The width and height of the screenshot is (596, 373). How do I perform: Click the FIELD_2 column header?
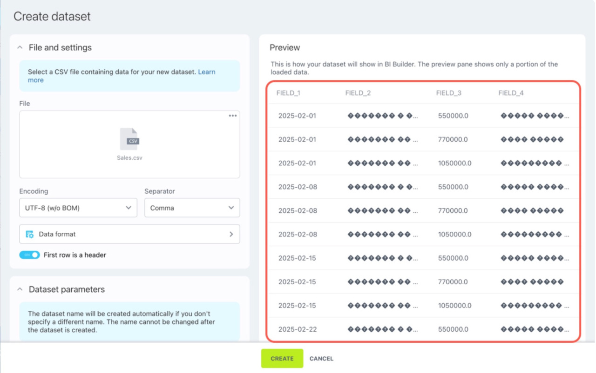click(358, 93)
